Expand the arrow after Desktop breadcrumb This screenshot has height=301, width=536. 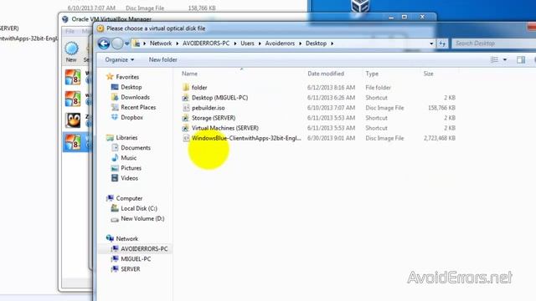click(x=332, y=43)
